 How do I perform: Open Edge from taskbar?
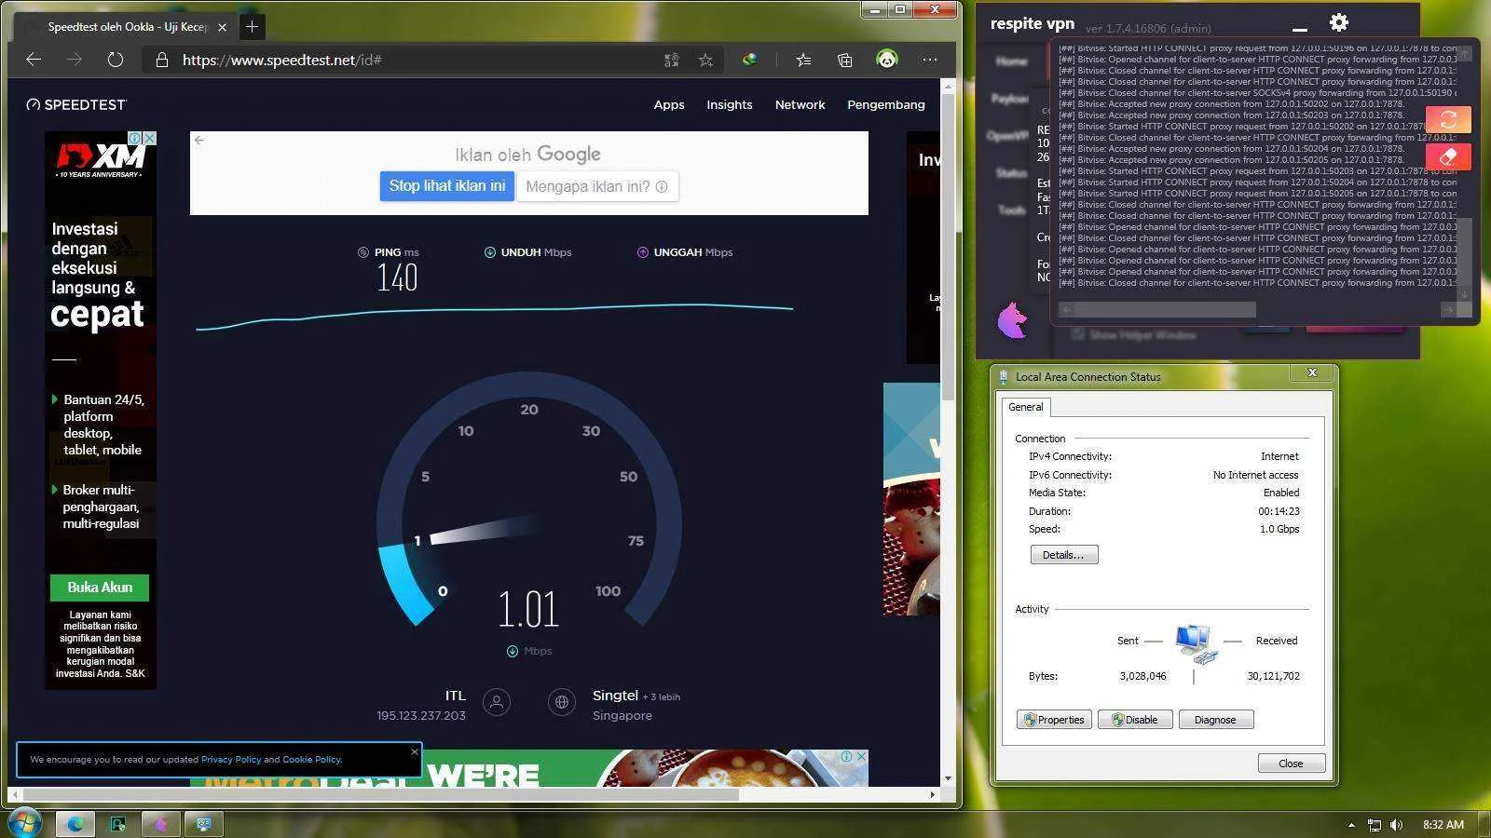pos(75,823)
